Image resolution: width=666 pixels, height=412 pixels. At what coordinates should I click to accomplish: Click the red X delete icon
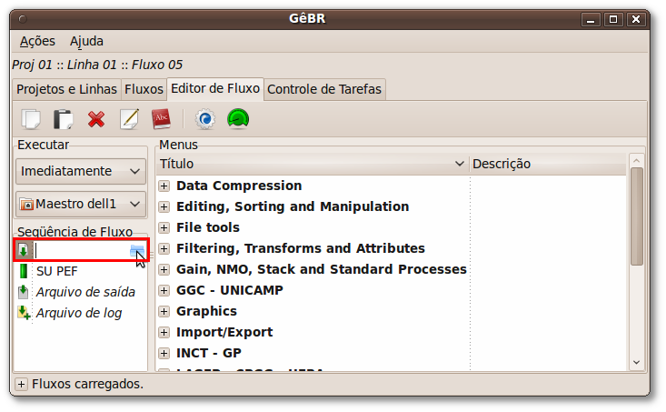96,119
